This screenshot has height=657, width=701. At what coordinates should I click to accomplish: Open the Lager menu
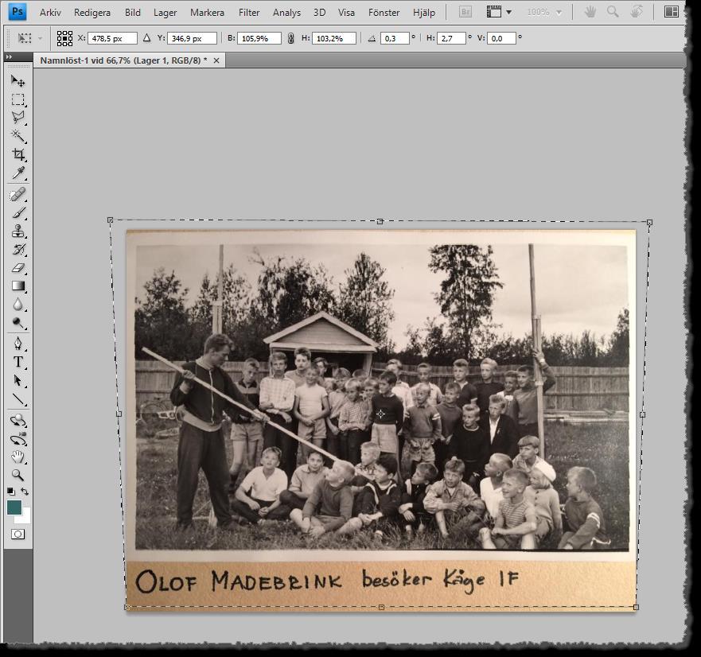(x=165, y=13)
